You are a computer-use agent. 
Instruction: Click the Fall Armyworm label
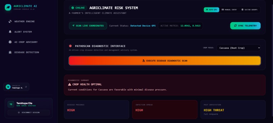[x=211, y=114]
